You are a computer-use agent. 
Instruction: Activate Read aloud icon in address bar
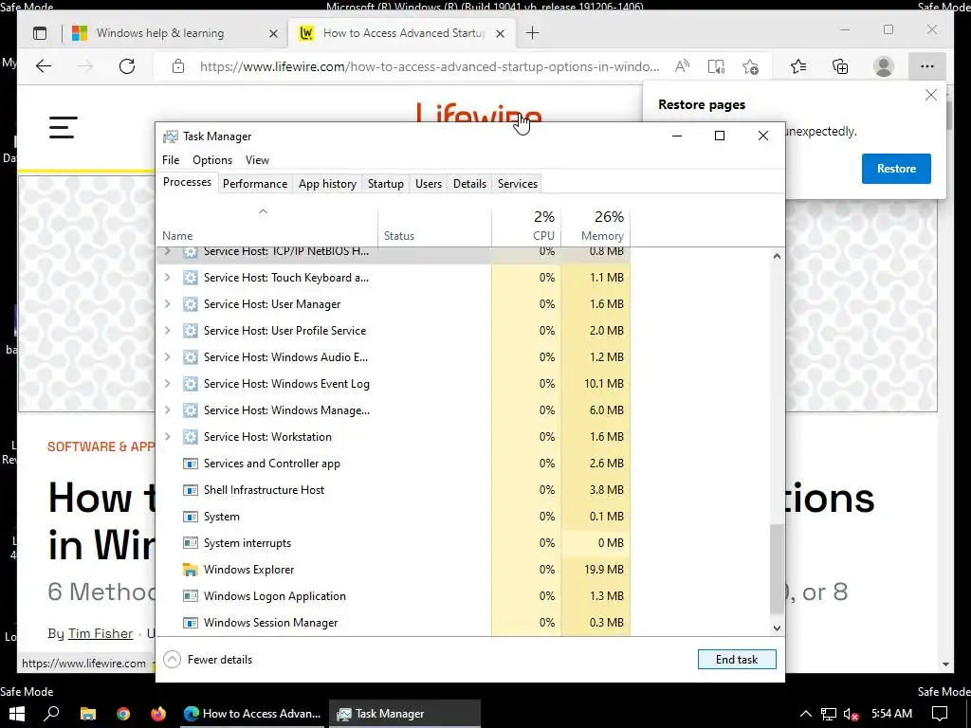click(x=682, y=66)
